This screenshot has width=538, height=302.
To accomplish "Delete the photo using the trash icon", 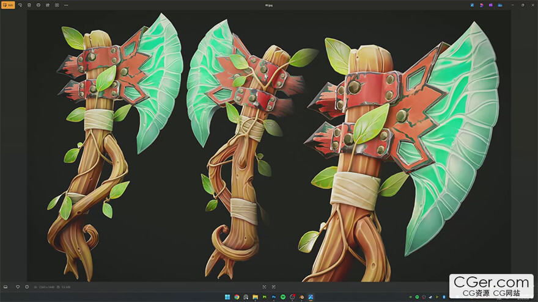I will (x=29, y=5).
